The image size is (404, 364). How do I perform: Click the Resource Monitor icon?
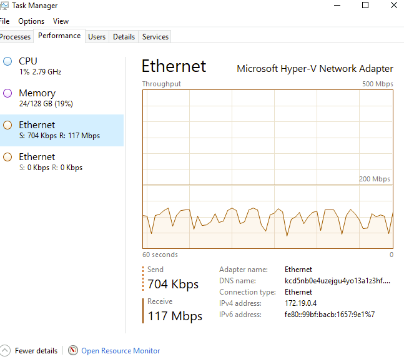click(x=73, y=351)
